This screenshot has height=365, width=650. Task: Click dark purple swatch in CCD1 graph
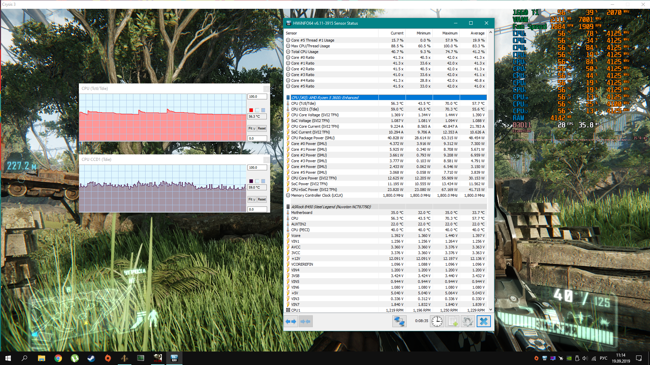coord(251,181)
